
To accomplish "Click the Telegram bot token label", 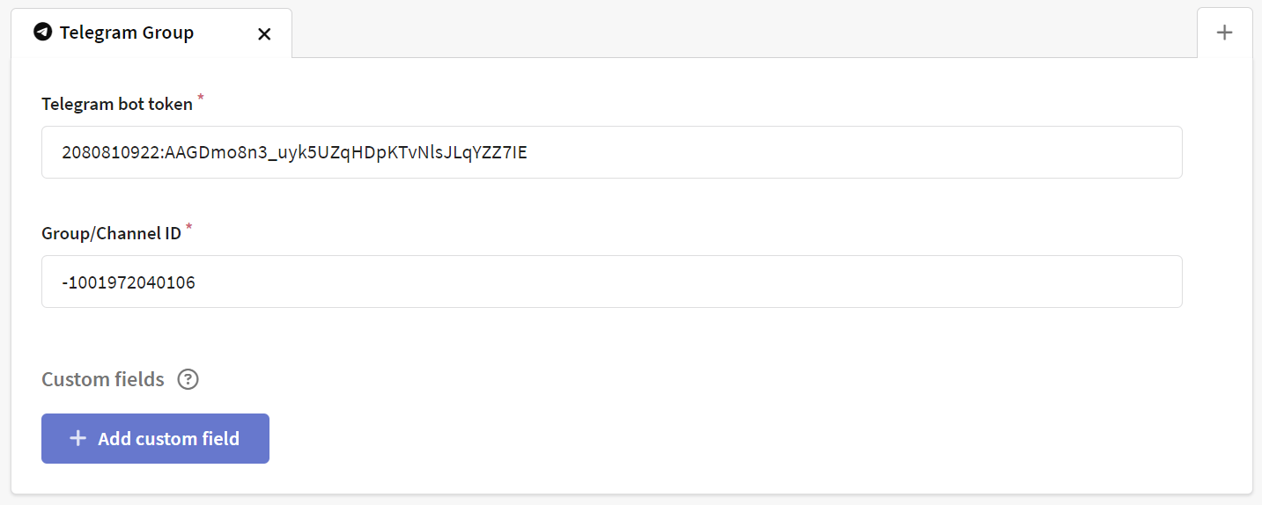I will [x=117, y=104].
